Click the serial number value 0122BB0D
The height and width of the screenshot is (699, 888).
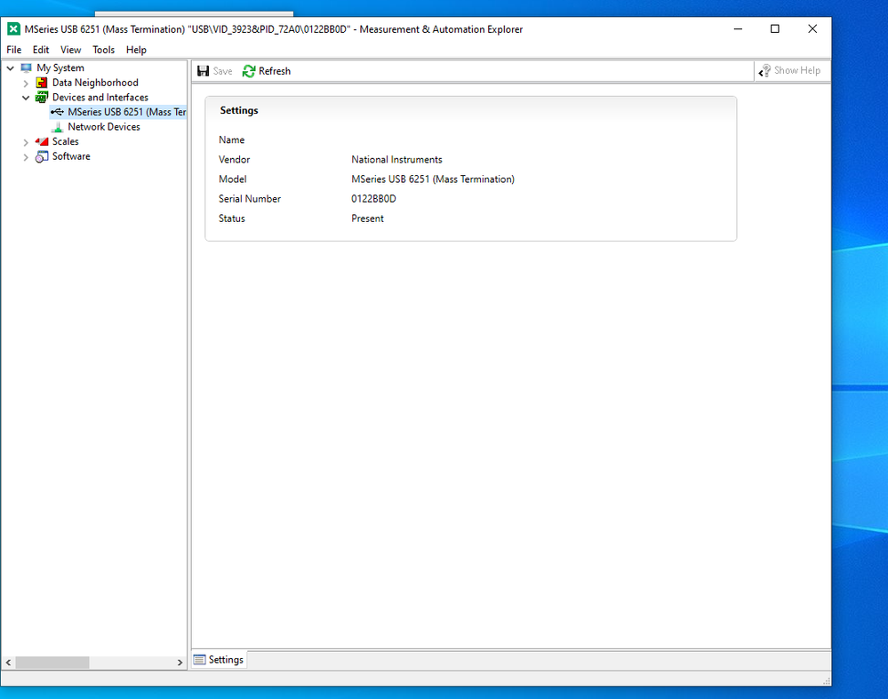(x=373, y=199)
